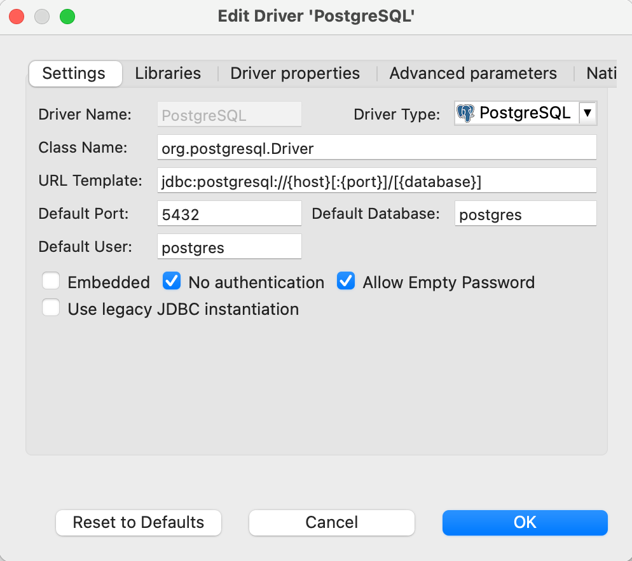The height and width of the screenshot is (561, 632).
Task: Click the Class Name input field
Action: 377,147
